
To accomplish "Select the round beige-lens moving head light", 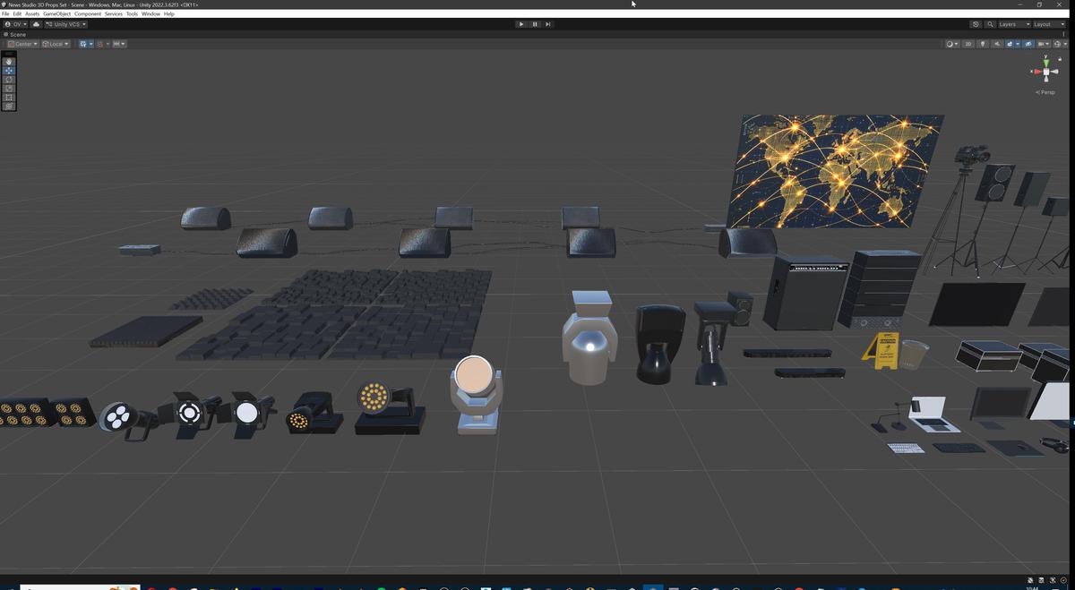I will [475, 394].
